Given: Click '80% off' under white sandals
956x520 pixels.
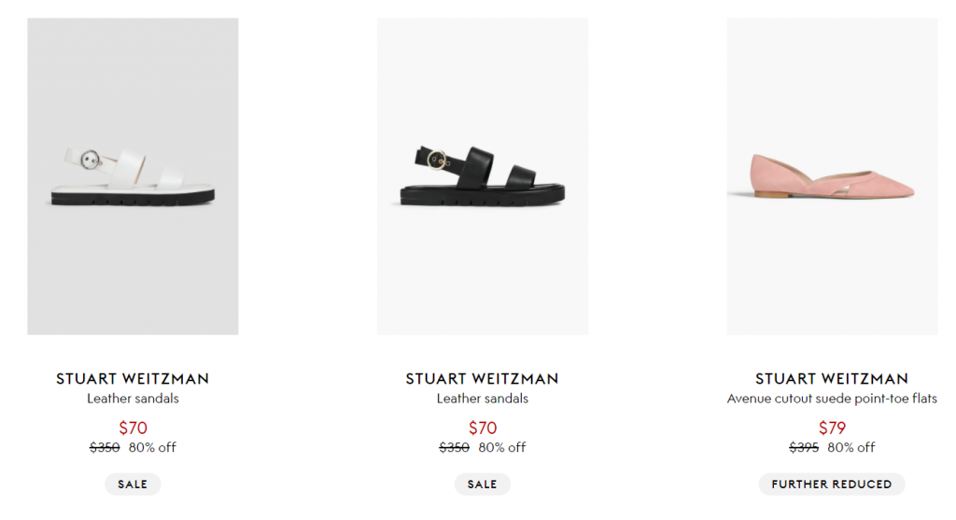Looking at the screenshot, I should point(152,447).
